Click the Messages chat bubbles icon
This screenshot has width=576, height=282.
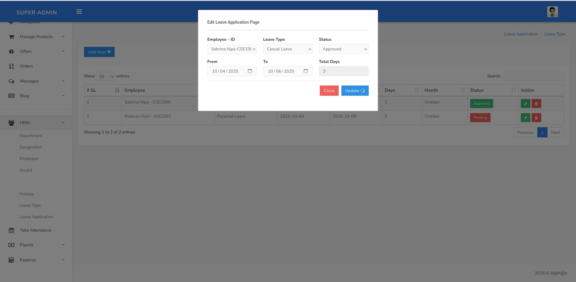pos(11,81)
